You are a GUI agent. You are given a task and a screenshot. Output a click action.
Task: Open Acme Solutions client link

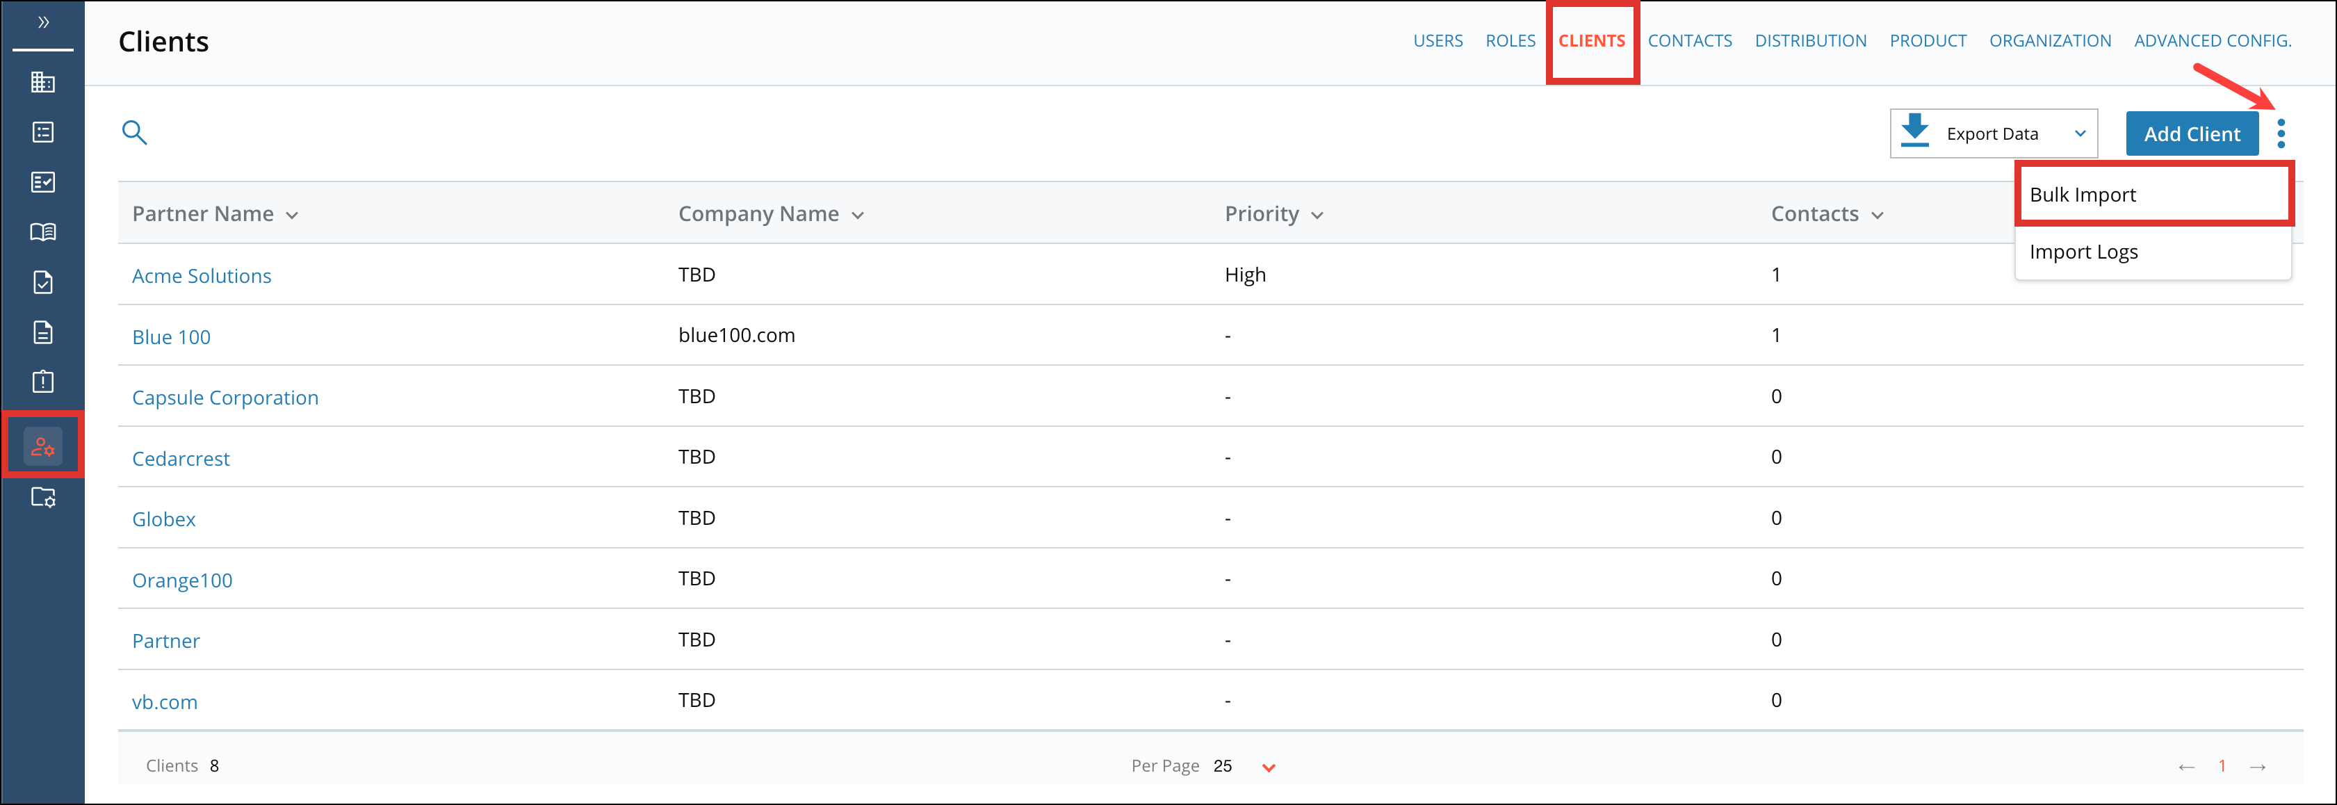click(x=202, y=276)
